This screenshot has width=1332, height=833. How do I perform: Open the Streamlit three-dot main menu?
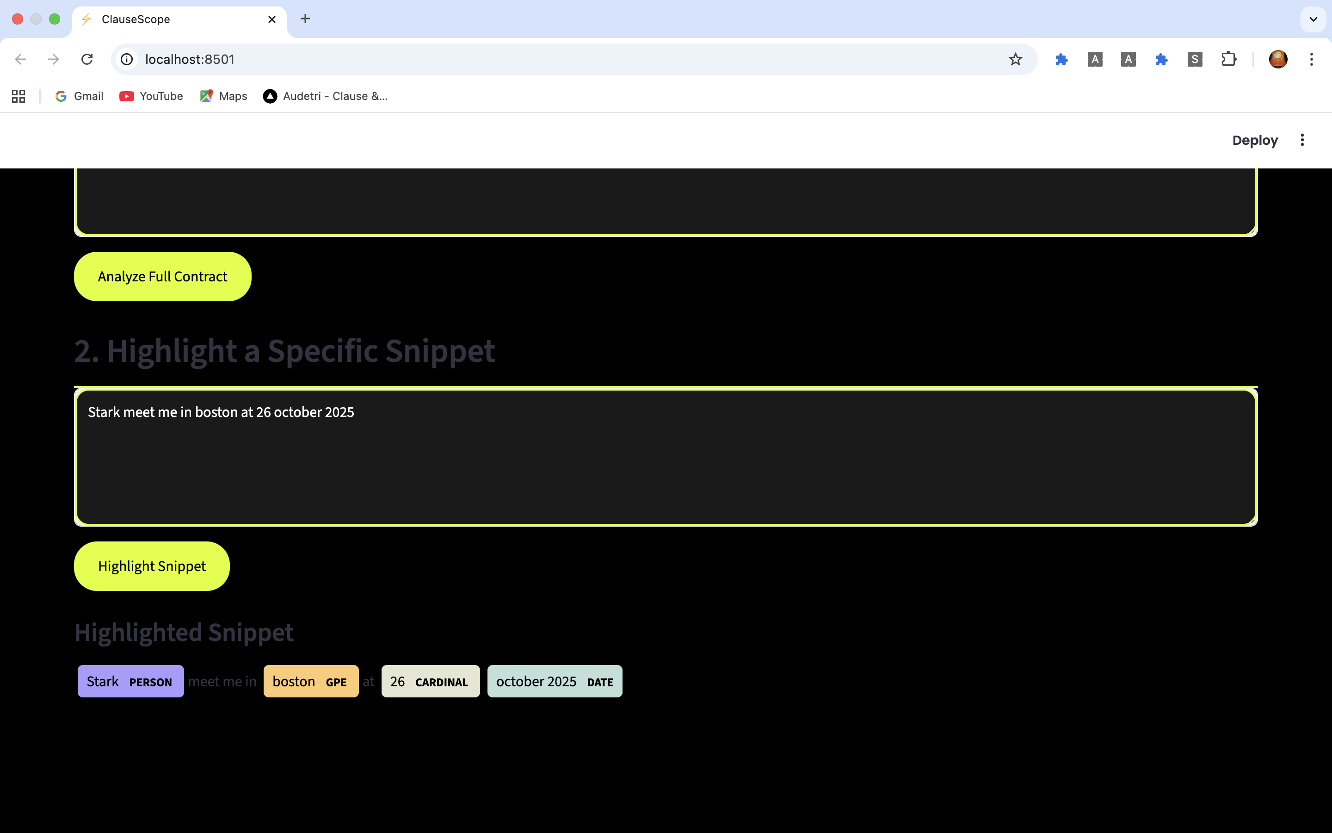pyautogui.click(x=1302, y=140)
